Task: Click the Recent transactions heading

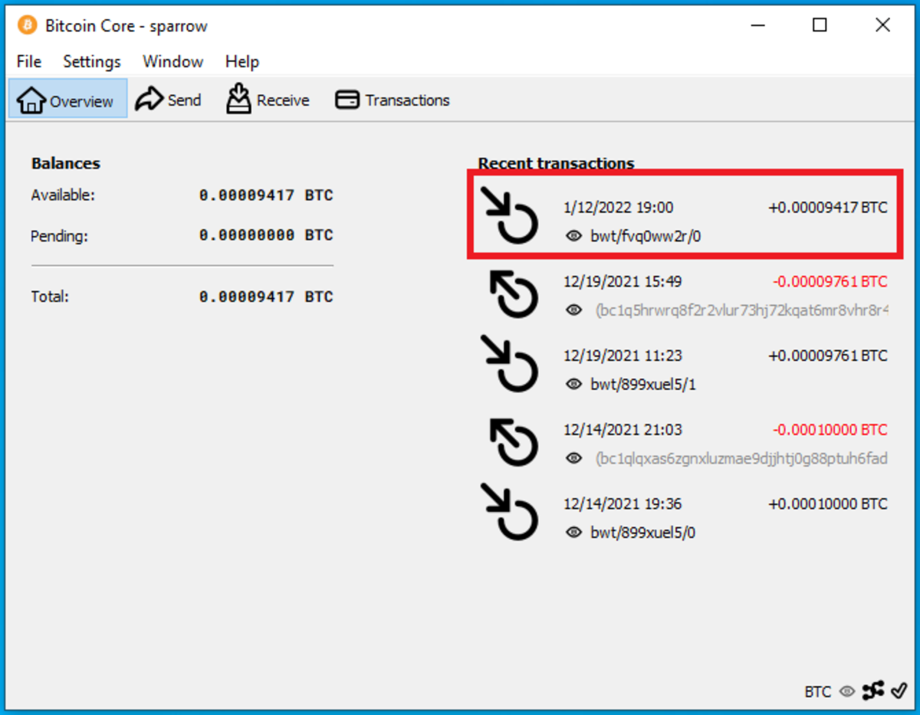Action: 556,163
